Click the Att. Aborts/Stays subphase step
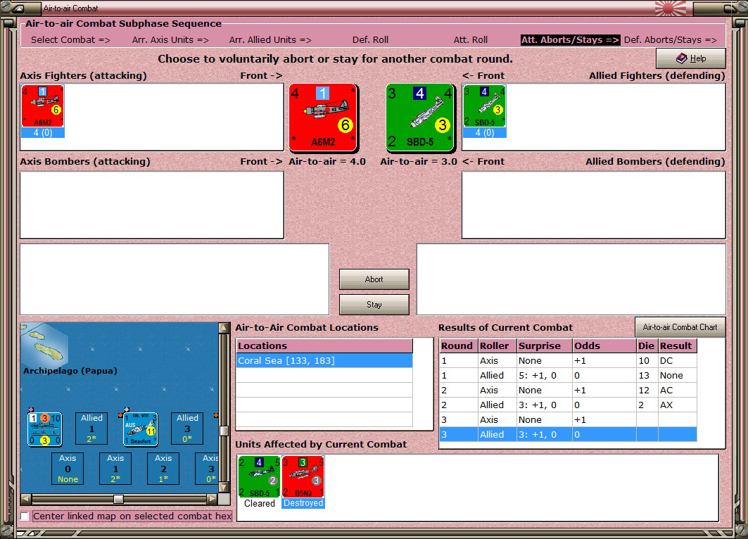Viewport: 748px width, 539px height. point(570,40)
